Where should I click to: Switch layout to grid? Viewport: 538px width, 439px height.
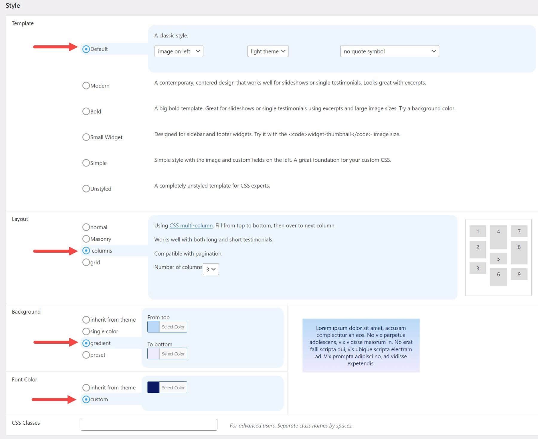(x=86, y=262)
